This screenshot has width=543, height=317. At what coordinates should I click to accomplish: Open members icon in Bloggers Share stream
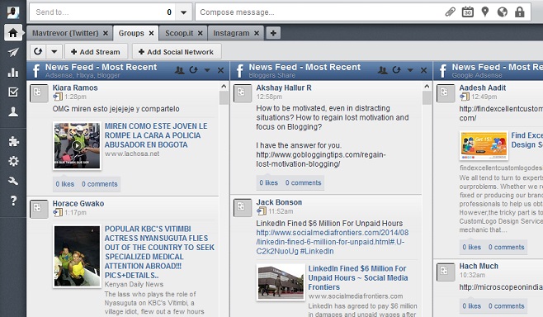(x=382, y=70)
